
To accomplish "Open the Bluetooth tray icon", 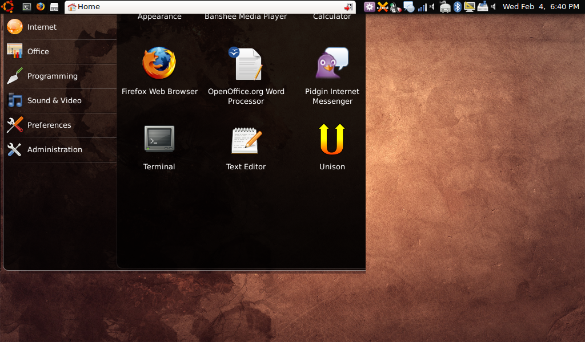I will 457,7.
